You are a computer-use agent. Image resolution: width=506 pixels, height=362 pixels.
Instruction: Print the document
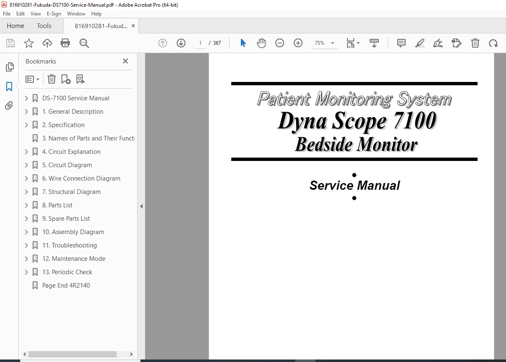click(65, 43)
